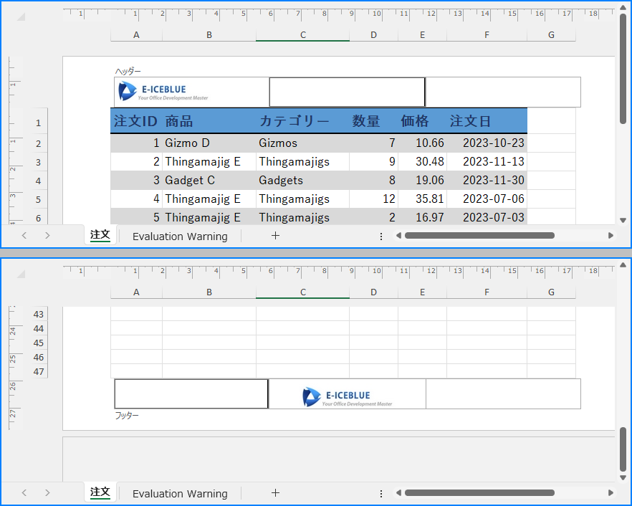Select column A header in top window

coord(136,34)
